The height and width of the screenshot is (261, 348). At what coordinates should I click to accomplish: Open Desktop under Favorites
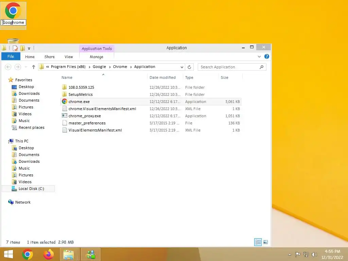pos(26,87)
